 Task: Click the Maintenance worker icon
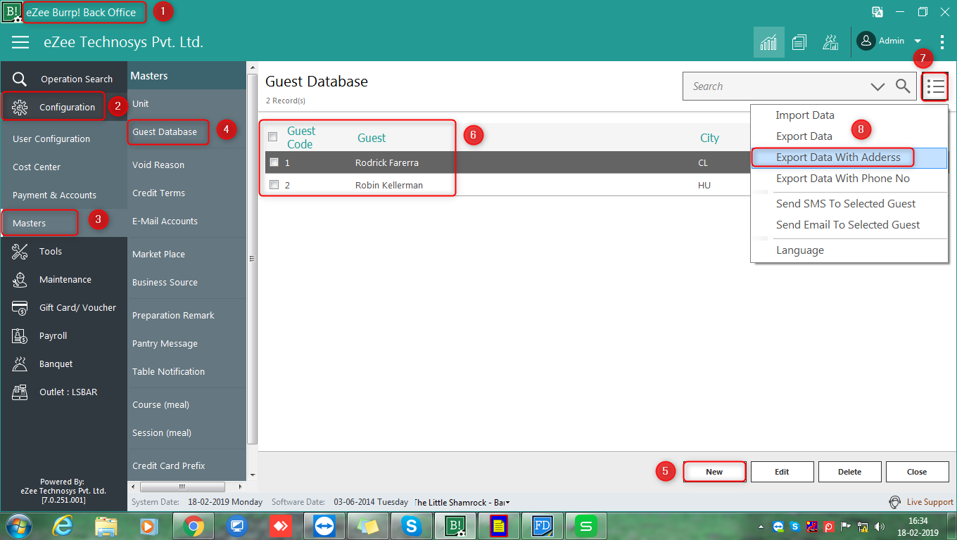point(20,279)
